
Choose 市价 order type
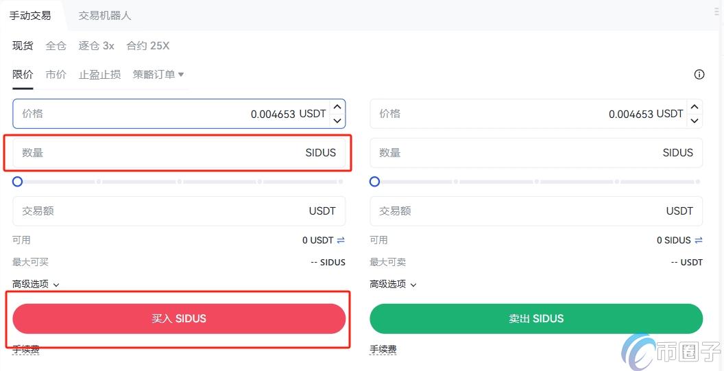coord(56,74)
